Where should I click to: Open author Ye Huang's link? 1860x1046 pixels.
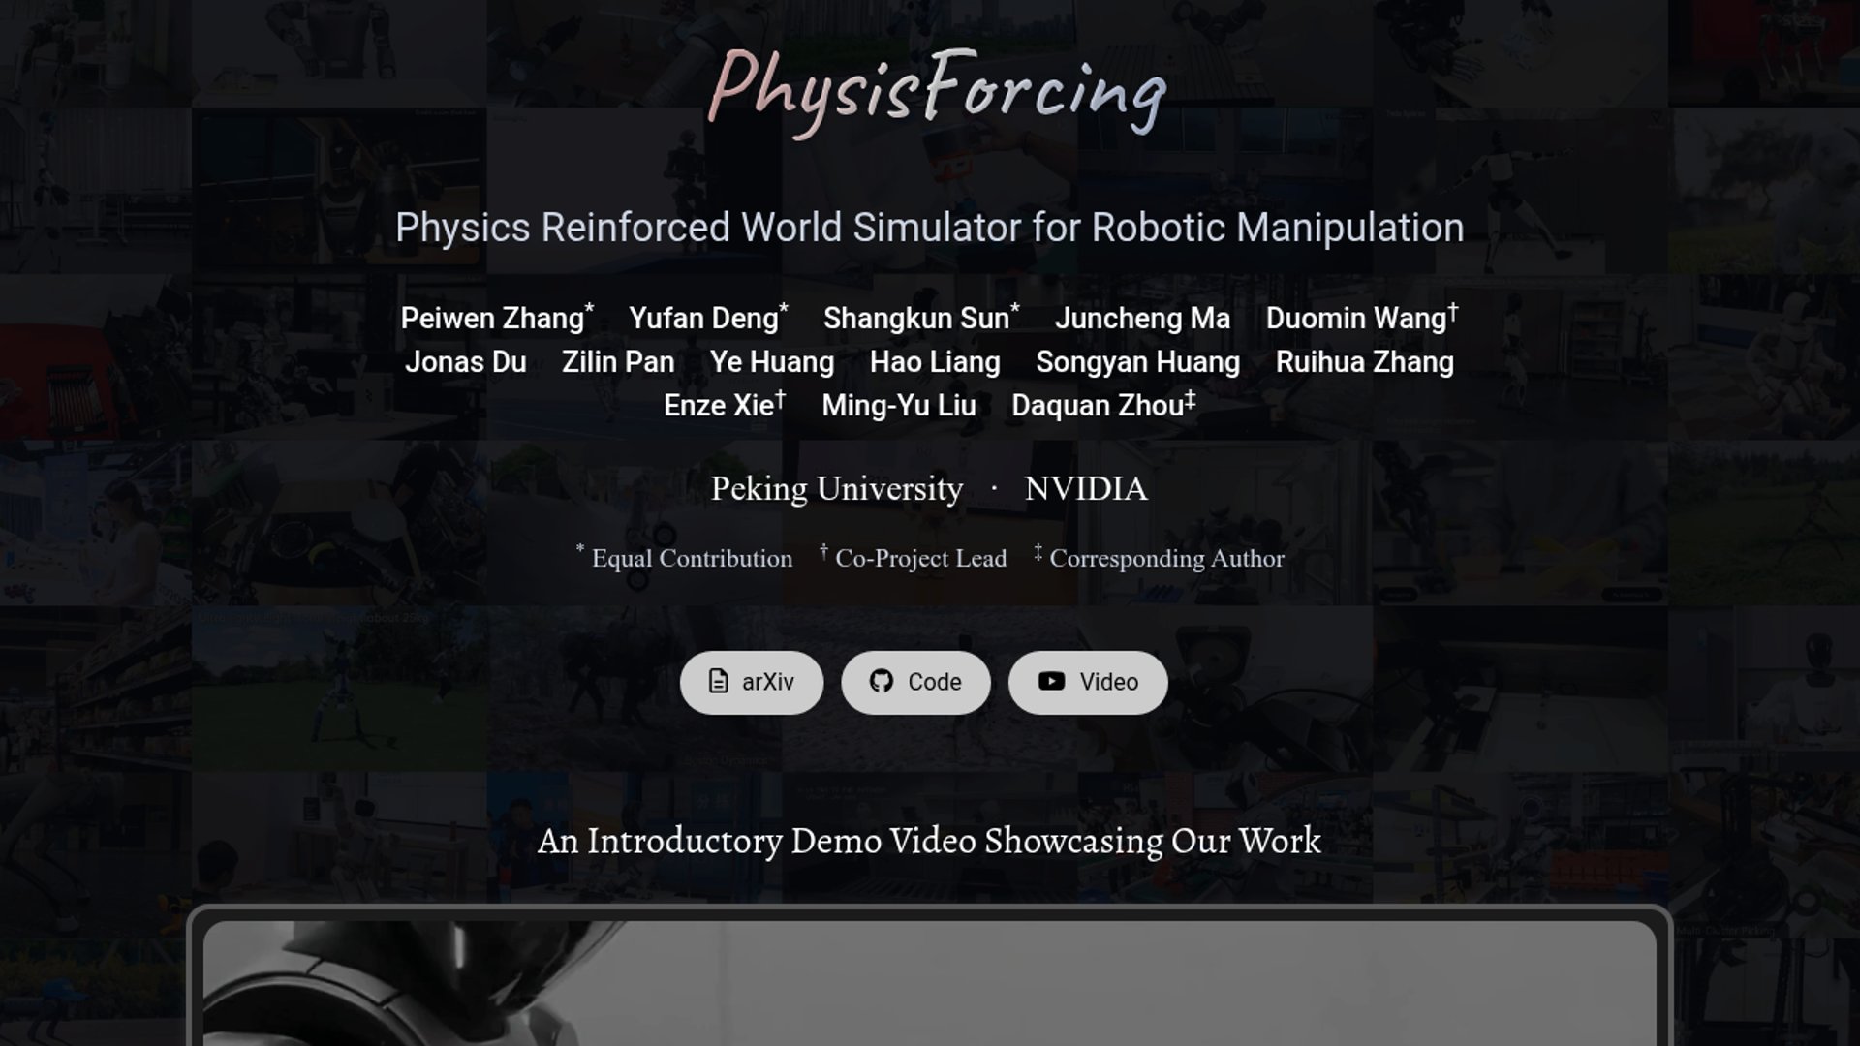pyautogui.click(x=772, y=361)
